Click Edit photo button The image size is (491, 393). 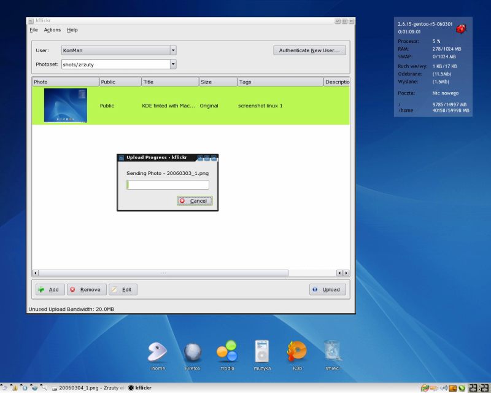coord(123,290)
